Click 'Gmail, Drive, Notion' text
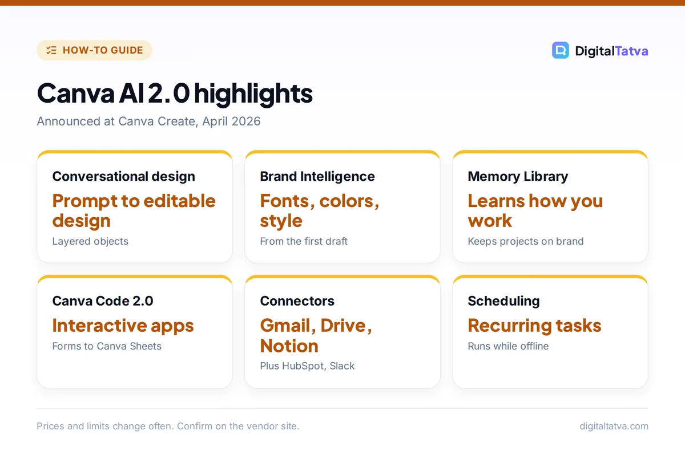Image resolution: width=685 pixels, height=459 pixels. tap(316, 335)
